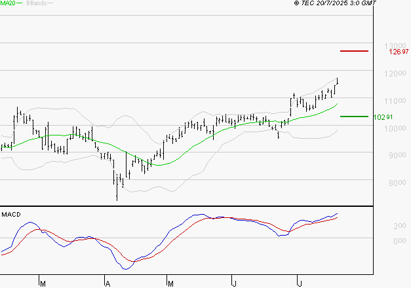Click the MA20 legend label
This screenshot has width=411, height=288.
[x=8, y=3]
